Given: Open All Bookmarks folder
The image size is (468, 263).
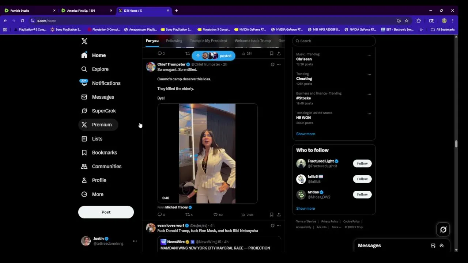Looking at the screenshot, I should pyautogui.click(x=442, y=30).
